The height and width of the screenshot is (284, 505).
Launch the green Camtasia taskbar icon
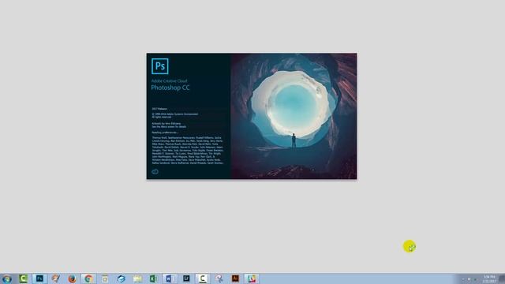(23, 278)
